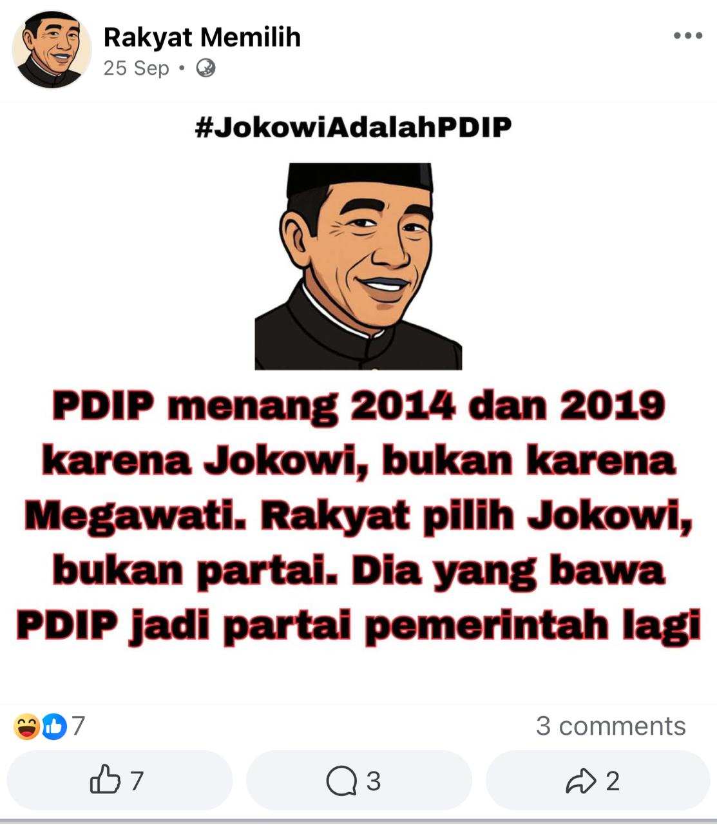Open the 3 comments link

click(x=611, y=726)
